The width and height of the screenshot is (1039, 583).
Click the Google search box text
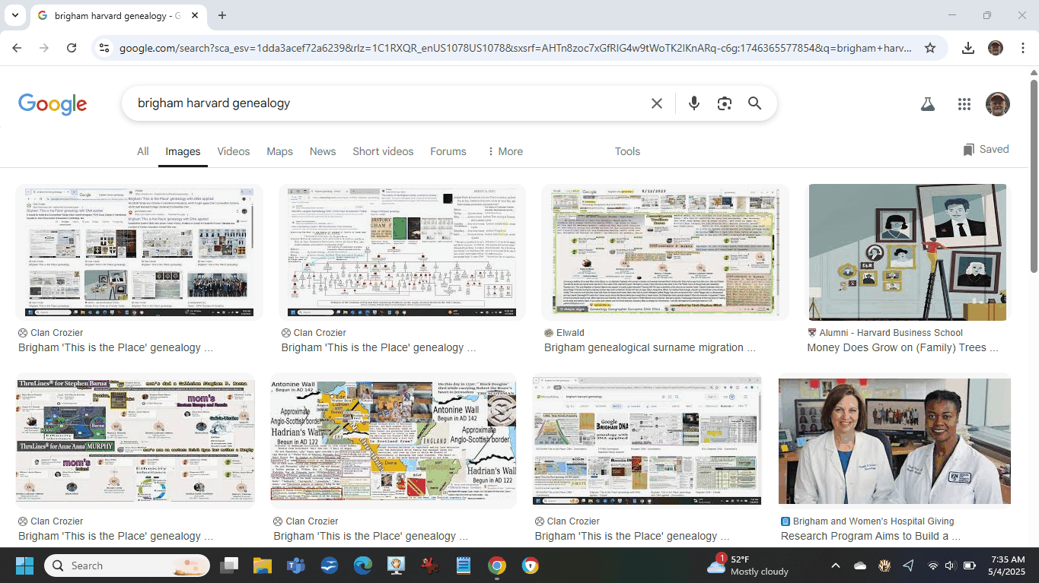point(214,103)
